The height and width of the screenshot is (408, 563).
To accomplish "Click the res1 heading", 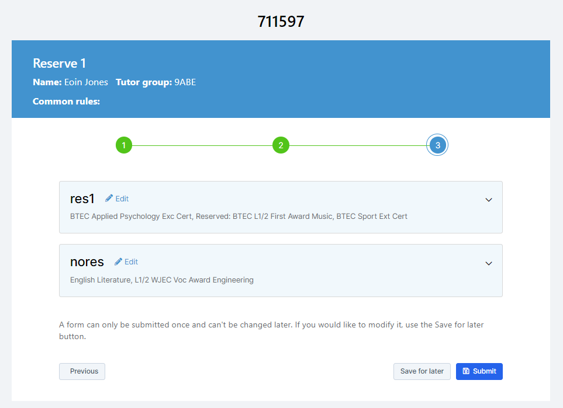I will (82, 198).
